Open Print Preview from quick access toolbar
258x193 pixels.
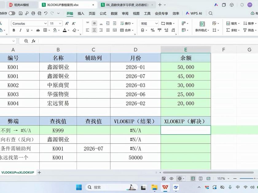40,13
